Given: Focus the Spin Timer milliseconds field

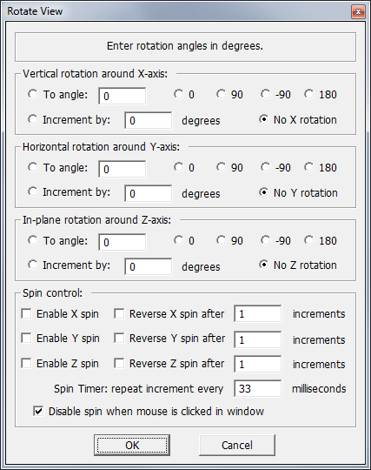Looking at the screenshot, I should (x=257, y=388).
